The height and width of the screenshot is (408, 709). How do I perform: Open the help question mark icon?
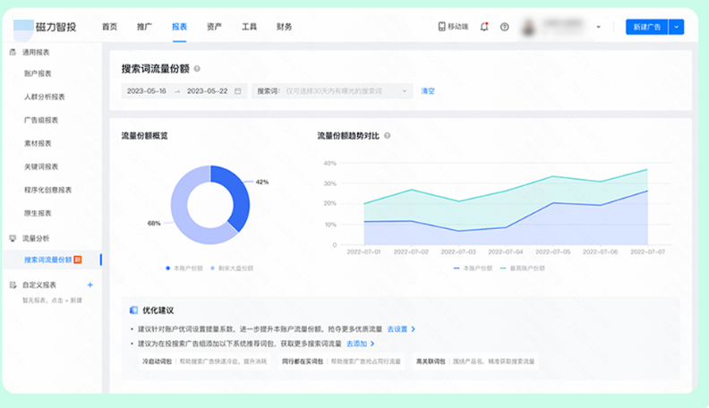point(504,27)
